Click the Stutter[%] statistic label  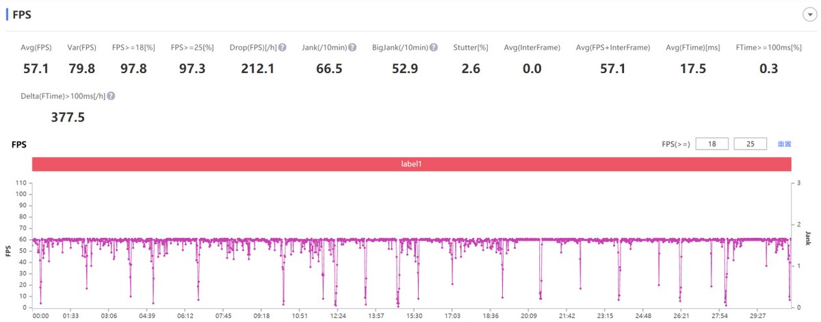470,48
